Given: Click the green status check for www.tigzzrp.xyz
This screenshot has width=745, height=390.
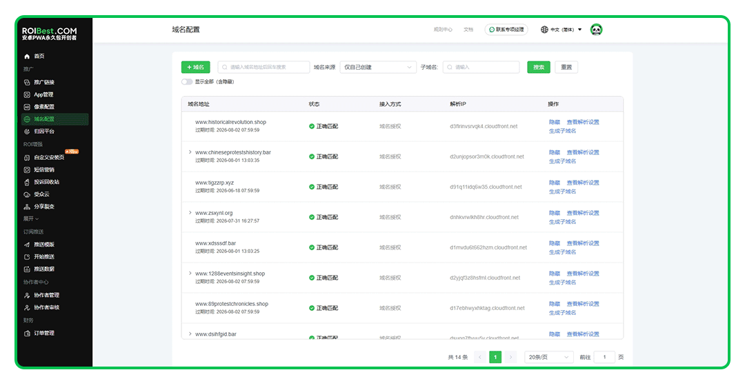Looking at the screenshot, I should click(x=312, y=187).
